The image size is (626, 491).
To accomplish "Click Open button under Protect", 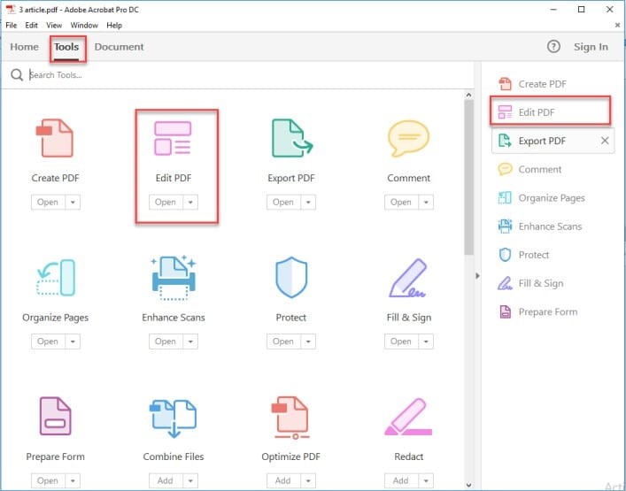I will (283, 341).
